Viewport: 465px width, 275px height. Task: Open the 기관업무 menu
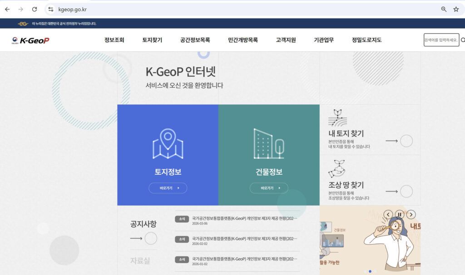(x=324, y=40)
